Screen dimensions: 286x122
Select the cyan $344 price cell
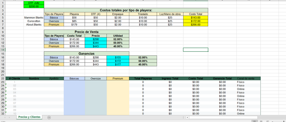(96, 43)
